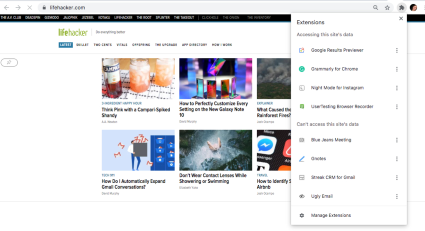The width and height of the screenshot is (425, 231).
Task: Click the TECH 911 category label
Action: tap(108, 175)
